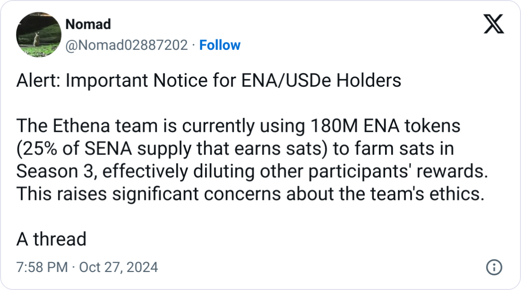This screenshot has height=290, width=521.
Task: Click the line beginning 'Season 3, effectively'
Action: pyautogui.click(x=252, y=171)
